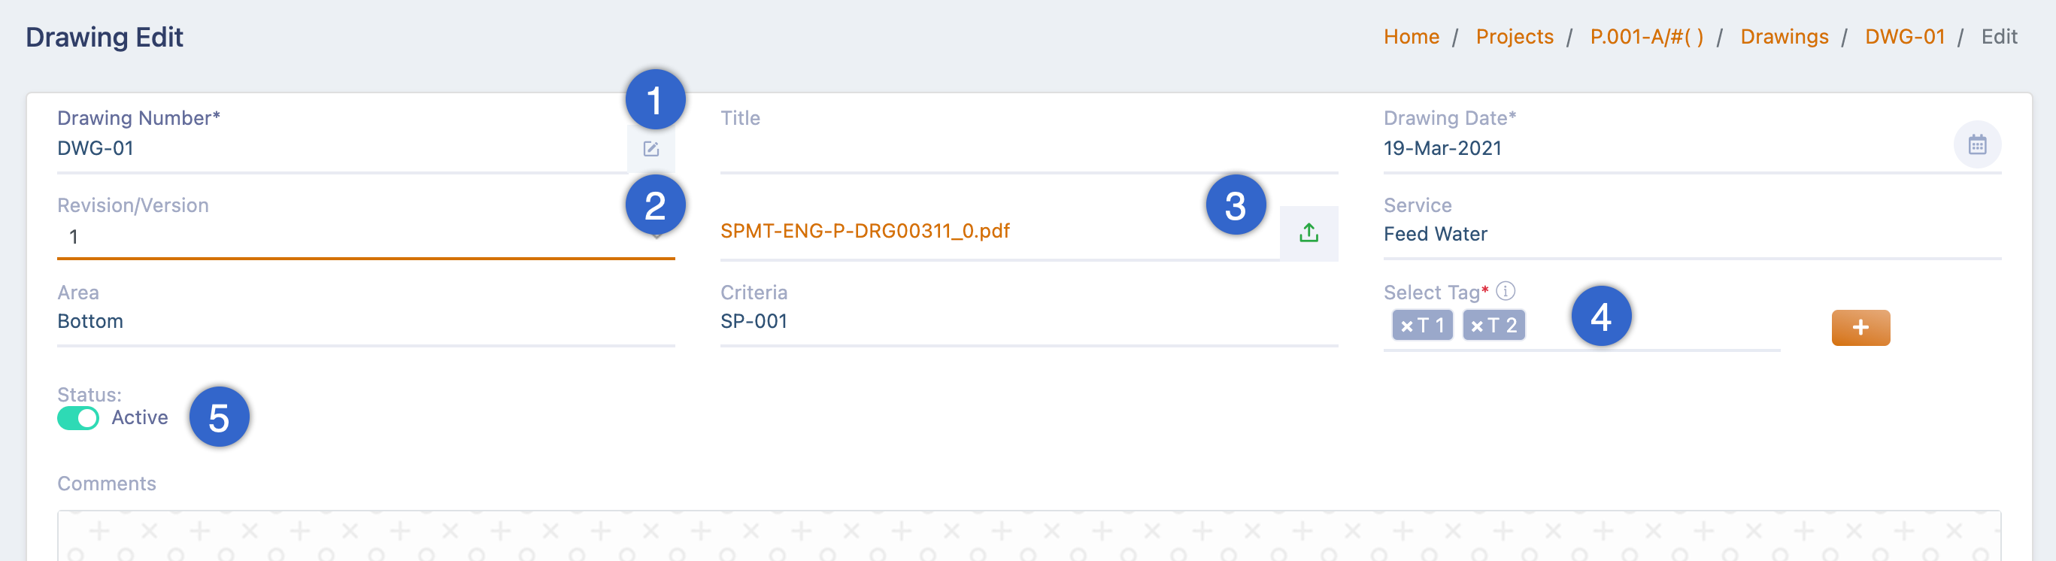Click DWG-01 breadcrumb link
2056x561 pixels.
(1903, 37)
